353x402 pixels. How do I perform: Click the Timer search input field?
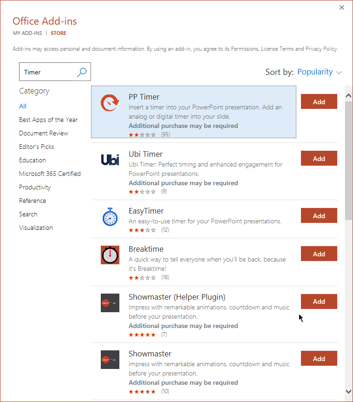[x=48, y=72]
